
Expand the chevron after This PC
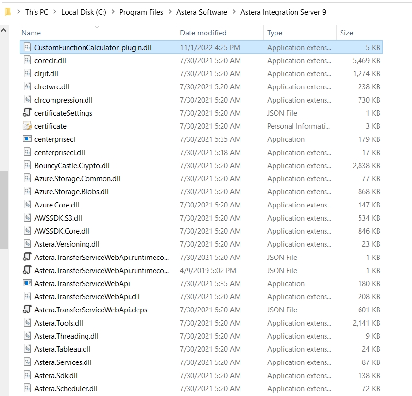pyautogui.click(x=54, y=12)
